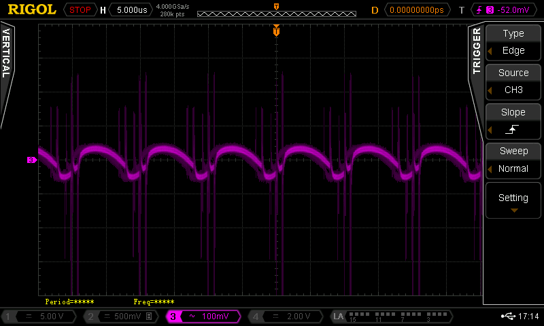Open the TRIGGER side tab
Image resolution: width=544 pixels, height=326 pixels.
(477, 51)
